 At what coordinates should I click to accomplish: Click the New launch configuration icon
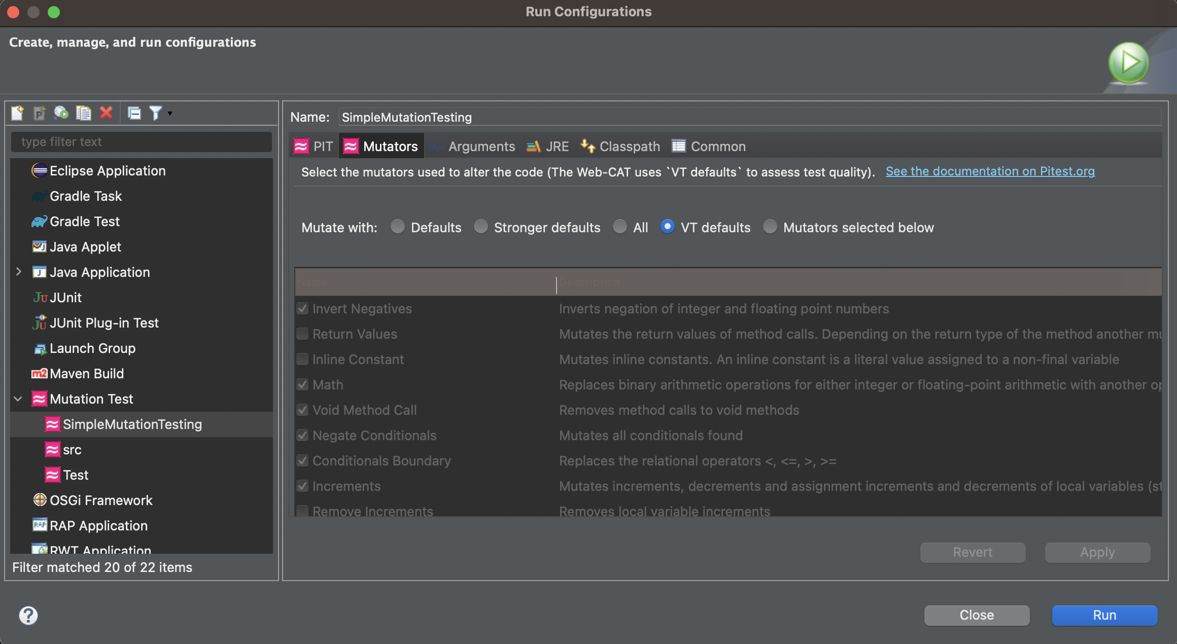click(x=17, y=113)
